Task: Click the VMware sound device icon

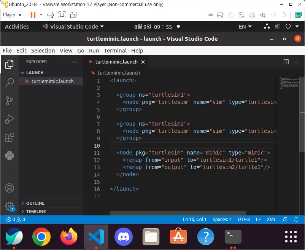Action: click(x=263, y=15)
